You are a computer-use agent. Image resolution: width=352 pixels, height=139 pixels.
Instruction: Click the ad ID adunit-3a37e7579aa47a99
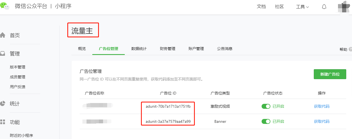[168, 121]
